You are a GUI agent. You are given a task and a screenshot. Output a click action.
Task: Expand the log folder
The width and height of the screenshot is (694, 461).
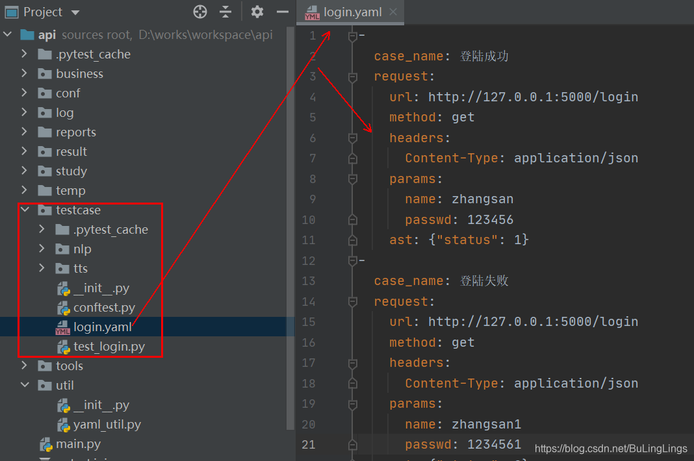click(x=24, y=112)
